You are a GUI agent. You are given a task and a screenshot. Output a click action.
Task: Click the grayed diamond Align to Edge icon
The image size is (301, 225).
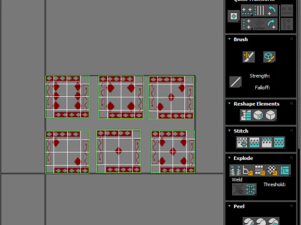point(259,24)
